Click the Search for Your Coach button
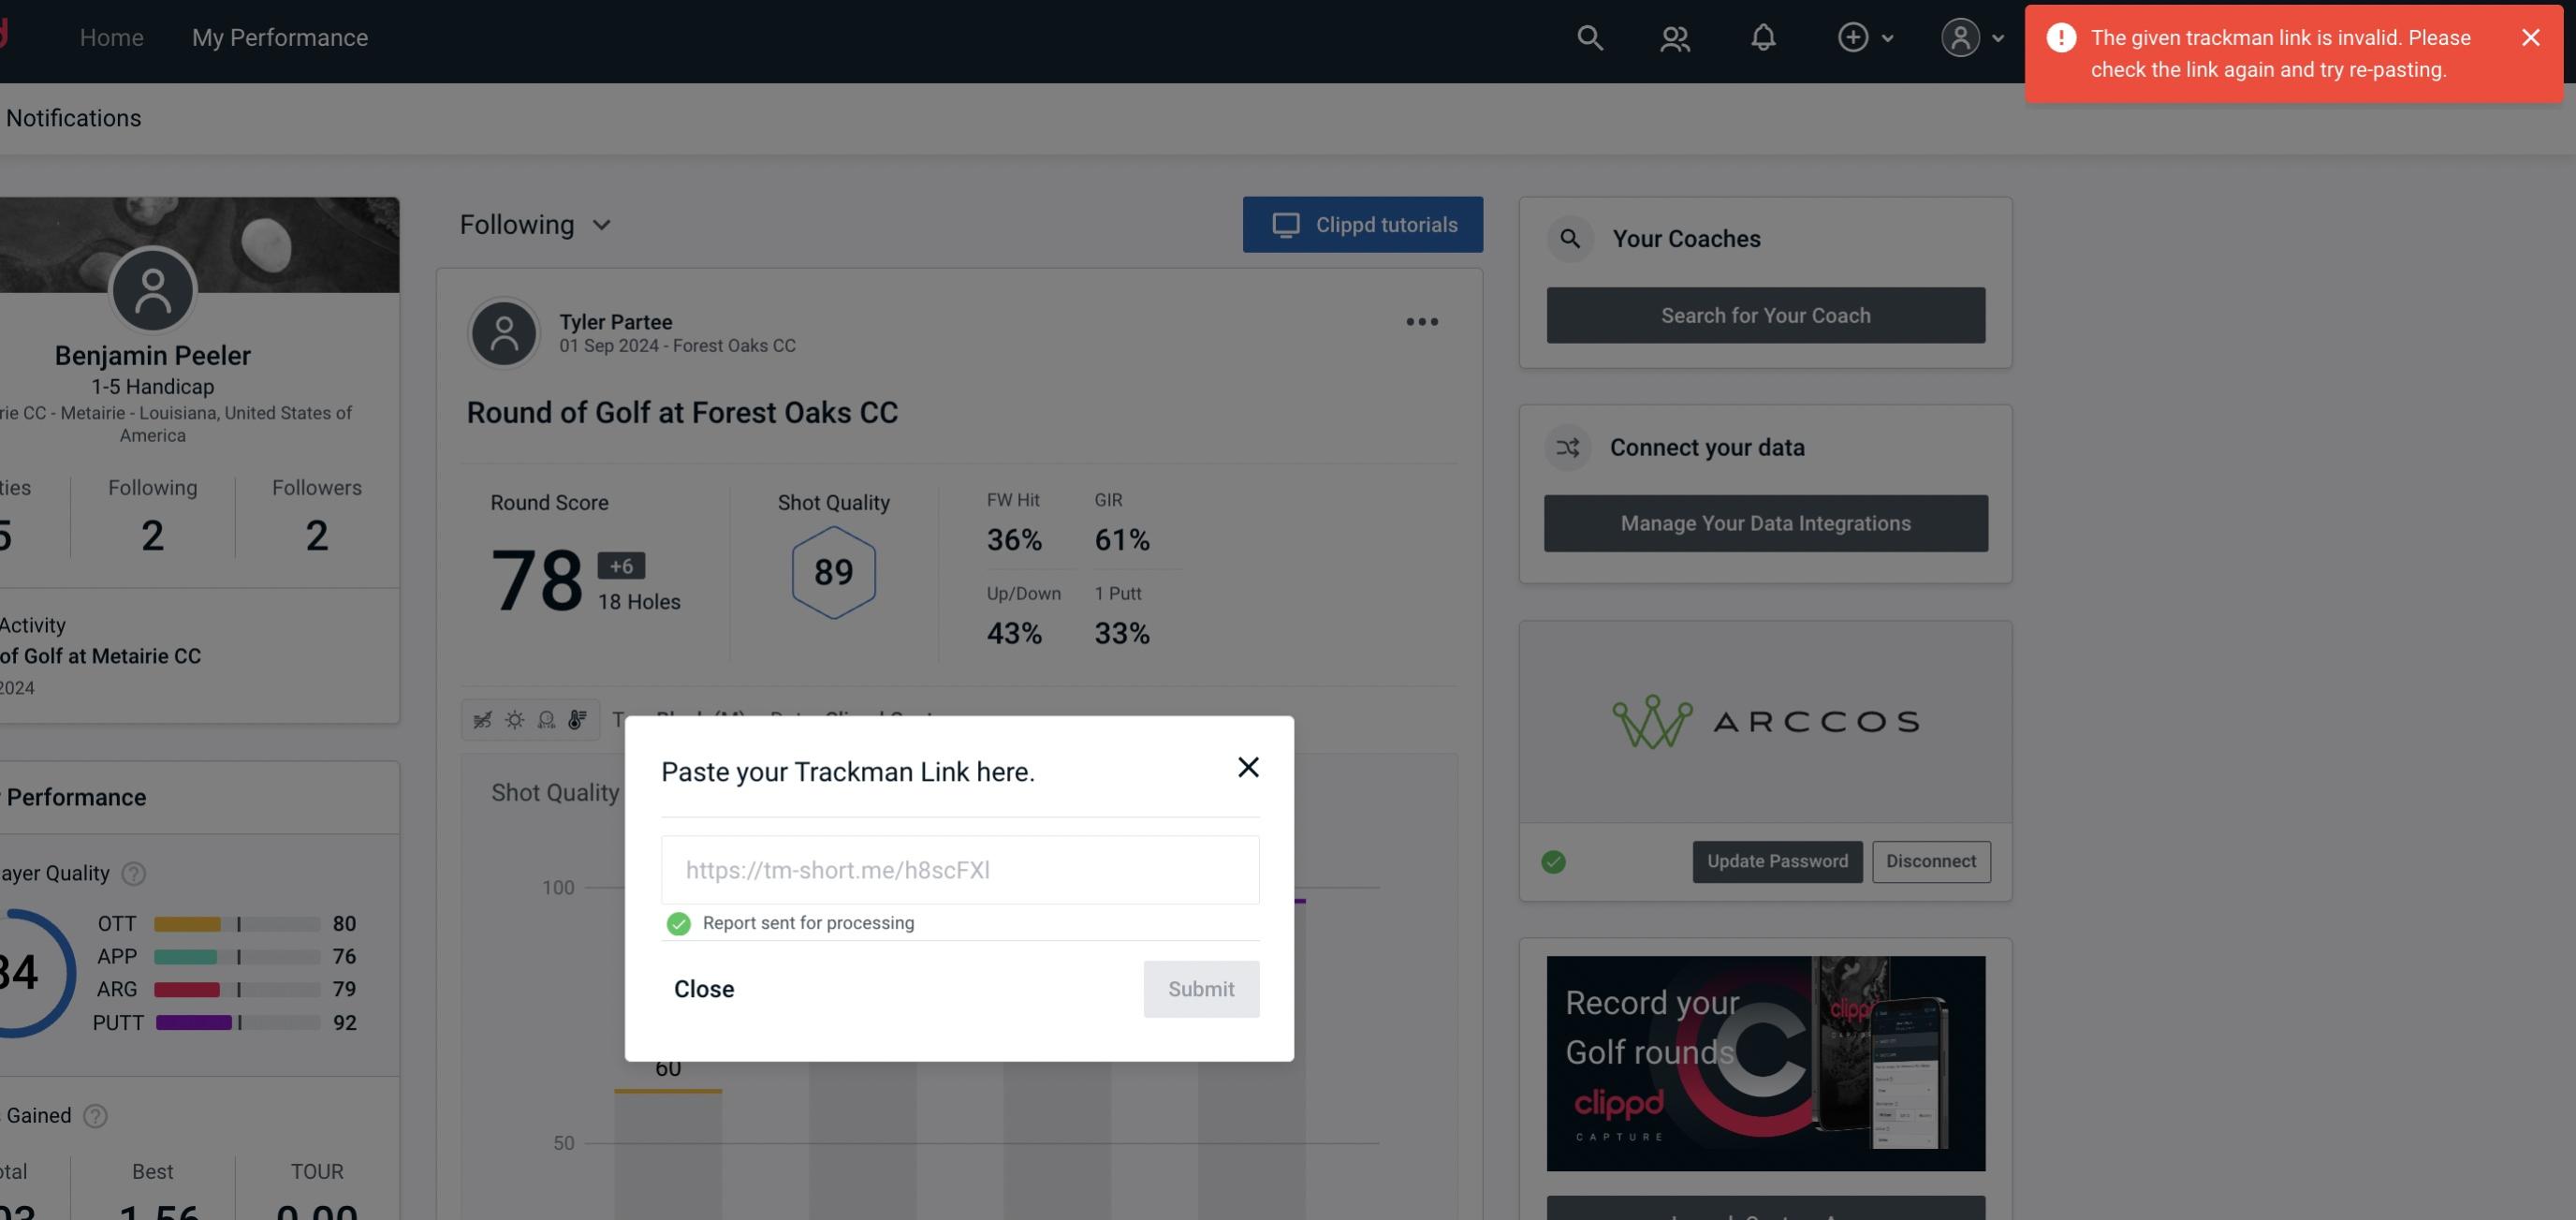Image resolution: width=2576 pixels, height=1220 pixels. (1766, 316)
